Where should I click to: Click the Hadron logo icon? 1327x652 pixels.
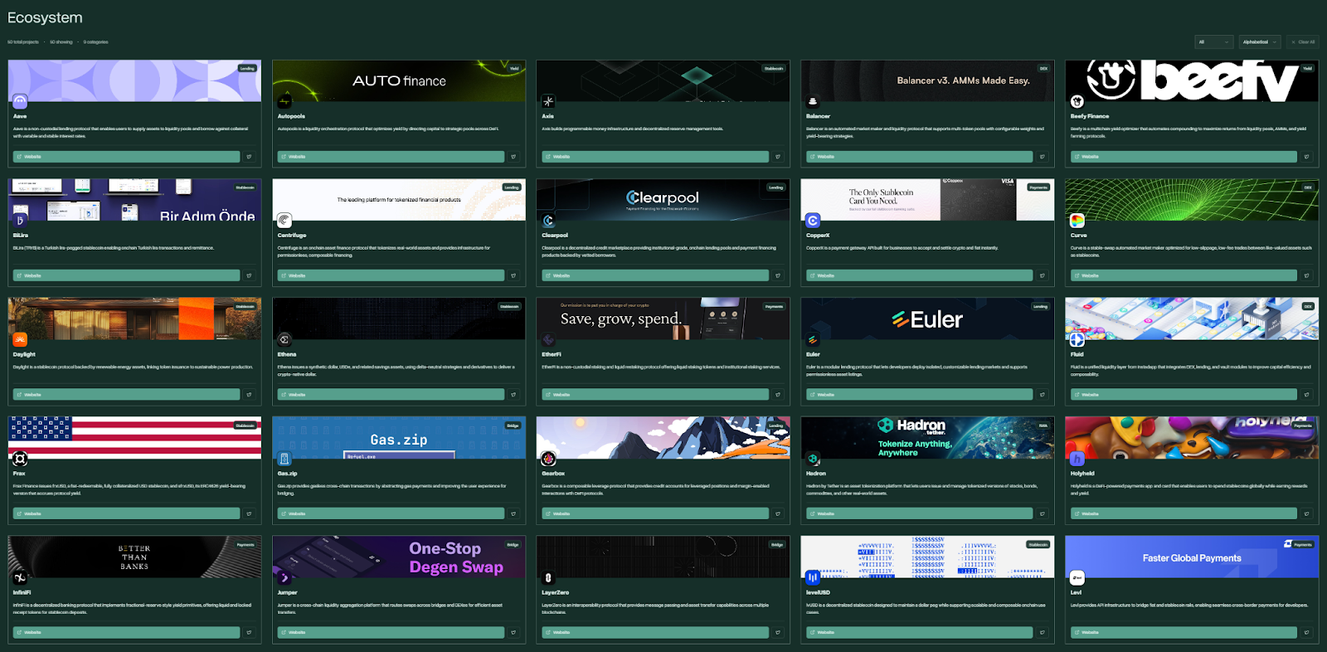pyautogui.click(x=813, y=459)
